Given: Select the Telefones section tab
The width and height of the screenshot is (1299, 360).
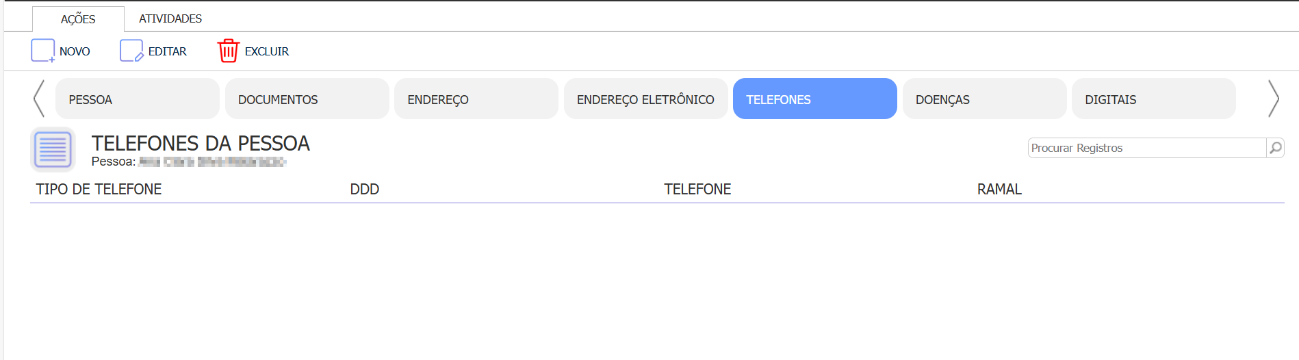Looking at the screenshot, I should tap(814, 99).
